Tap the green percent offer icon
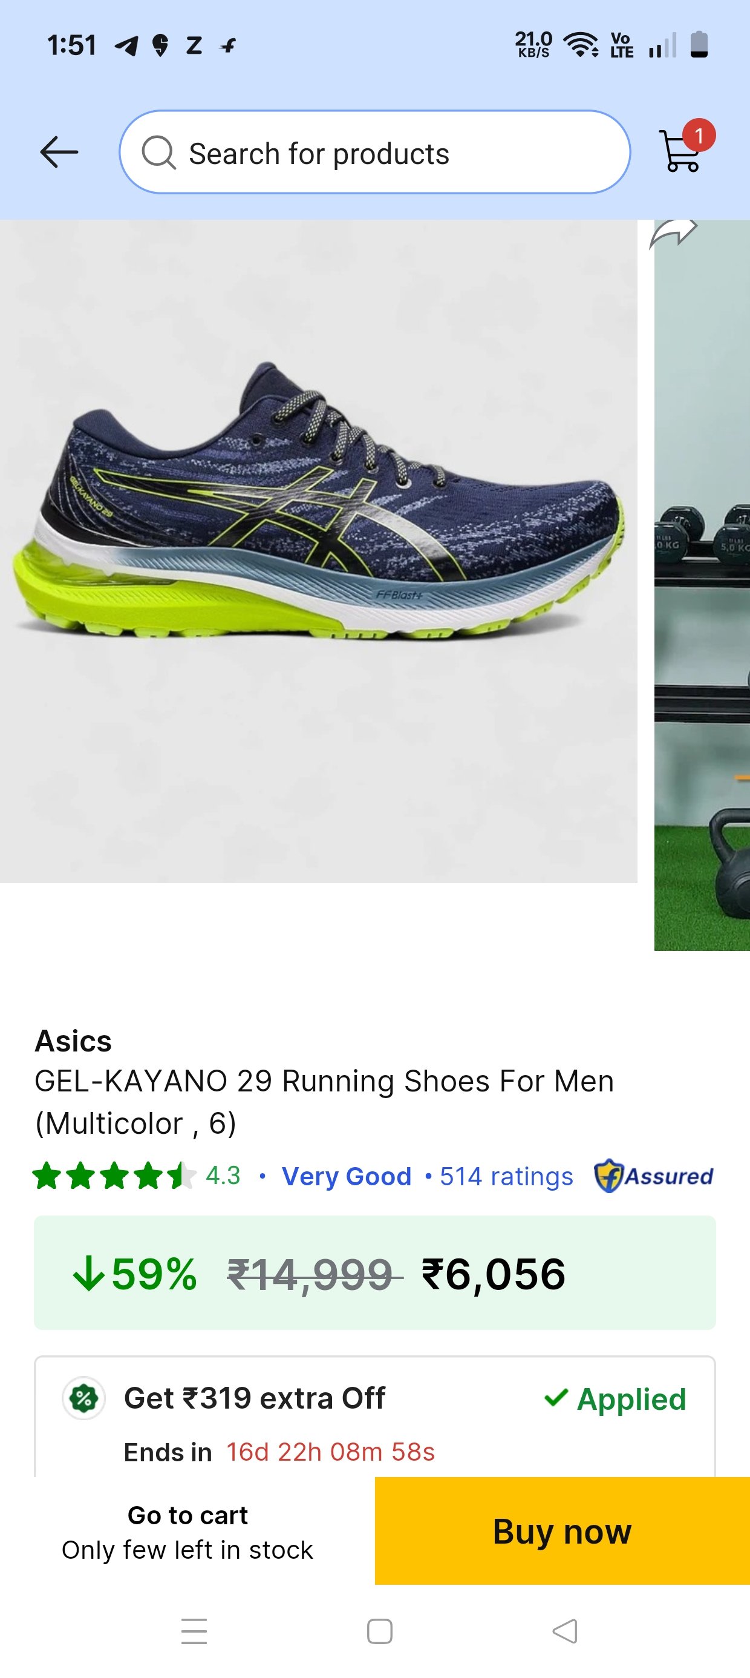Image resolution: width=750 pixels, height=1678 pixels. [83, 1398]
